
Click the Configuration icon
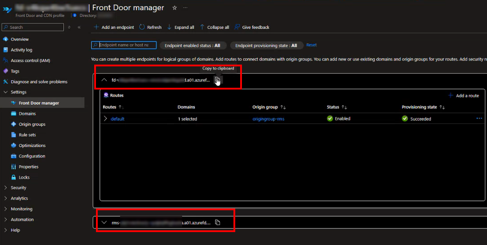click(13, 156)
